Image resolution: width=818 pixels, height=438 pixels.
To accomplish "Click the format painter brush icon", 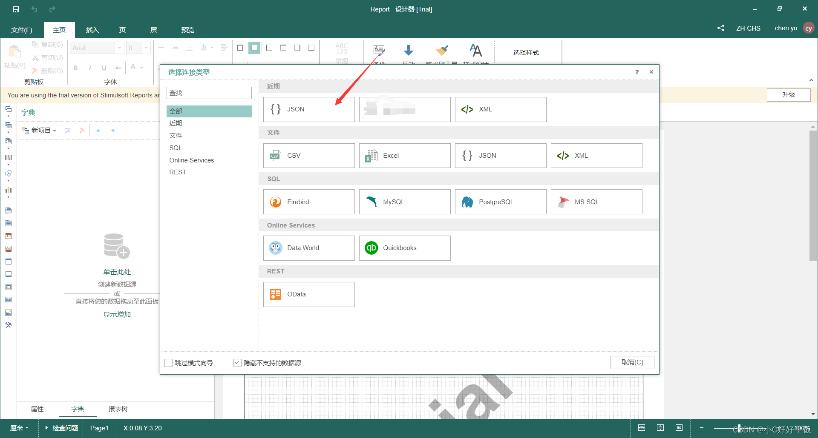I will pos(442,51).
